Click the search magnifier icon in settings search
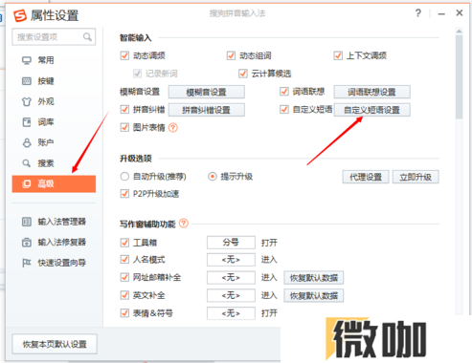The width and height of the screenshot is (472, 363). pyautogui.click(x=87, y=37)
